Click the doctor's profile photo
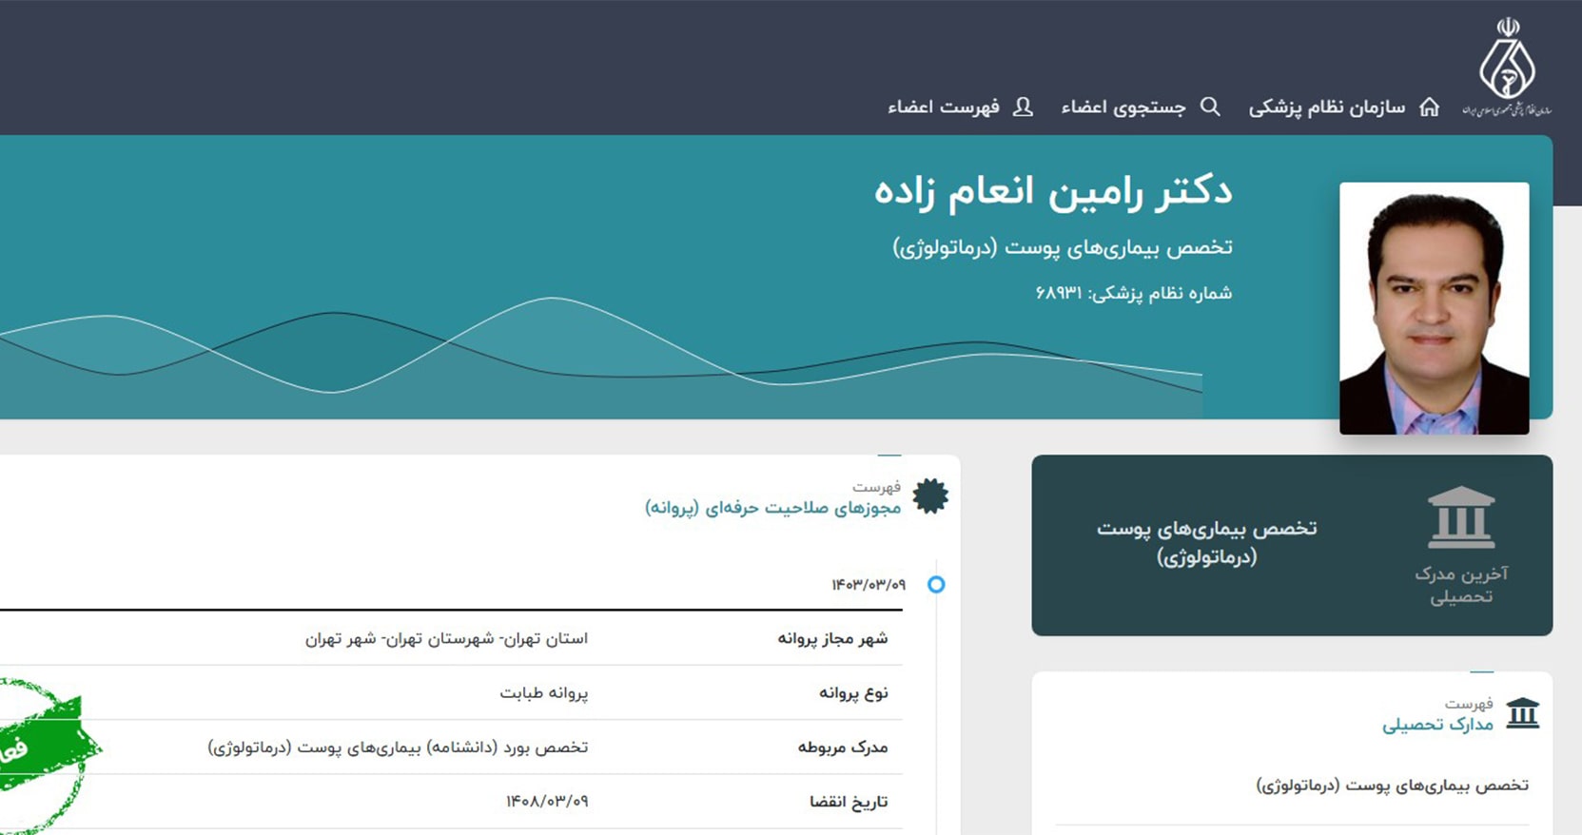The image size is (1582, 835). pos(1434,308)
